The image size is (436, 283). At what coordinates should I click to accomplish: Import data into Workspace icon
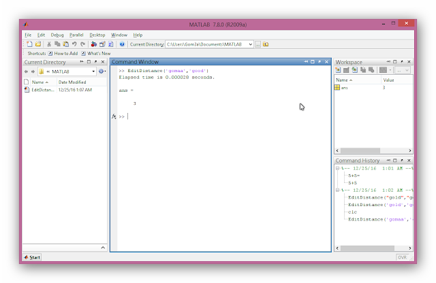point(355,70)
